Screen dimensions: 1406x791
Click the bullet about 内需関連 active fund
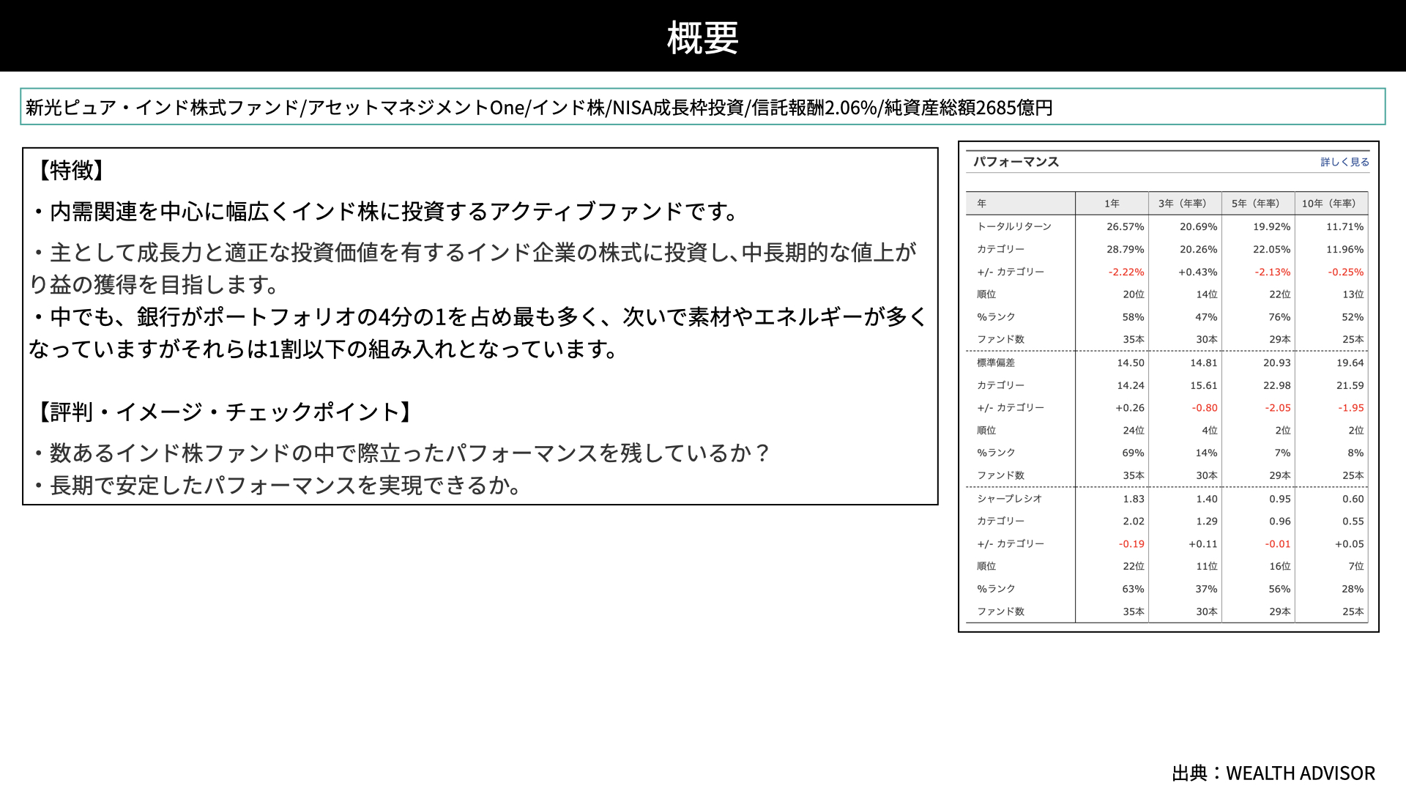386,212
